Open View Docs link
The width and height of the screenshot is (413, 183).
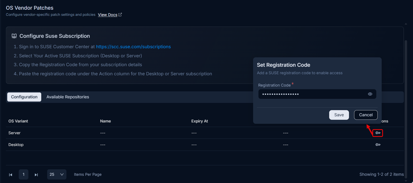pos(108,15)
